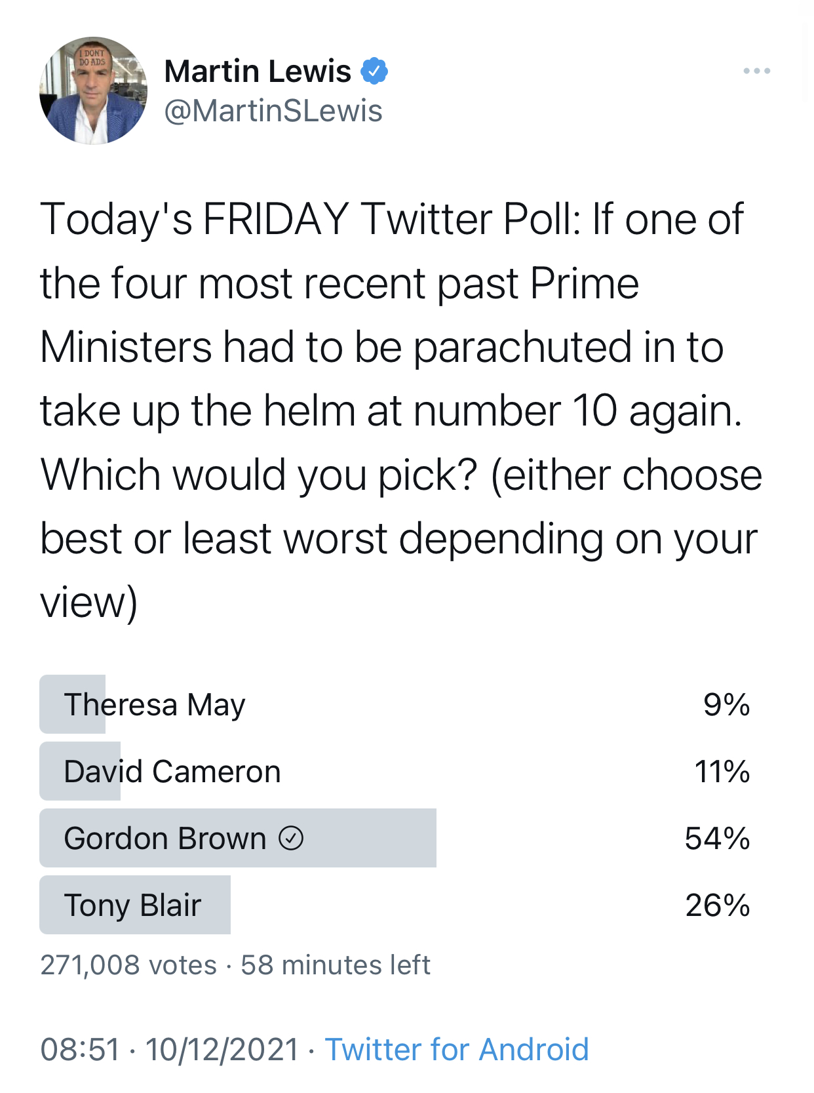Click the 26% result for Tony Blair
The image size is (814, 1093).
click(717, 905)
